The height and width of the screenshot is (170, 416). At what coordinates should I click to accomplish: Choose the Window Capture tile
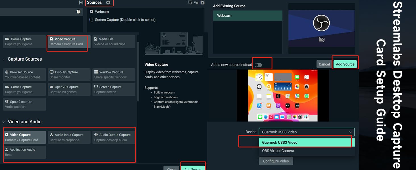(x=114, y=75)
